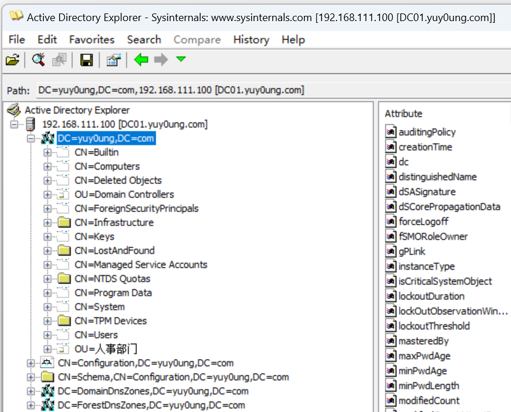
Task: Select the lockoutThreshold attribute row
Action: (x=434, y=326)
